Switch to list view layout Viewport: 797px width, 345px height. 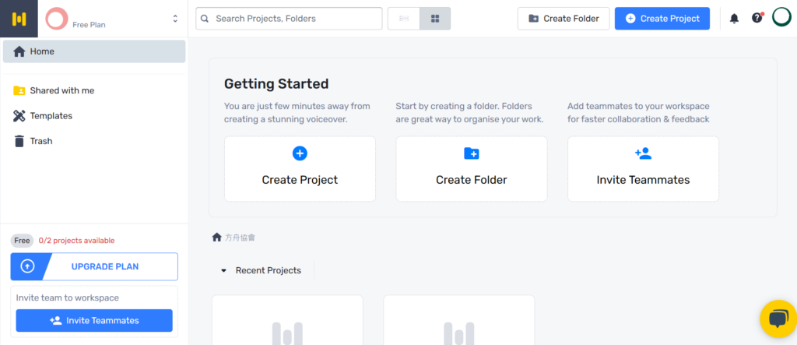point(403,19)
